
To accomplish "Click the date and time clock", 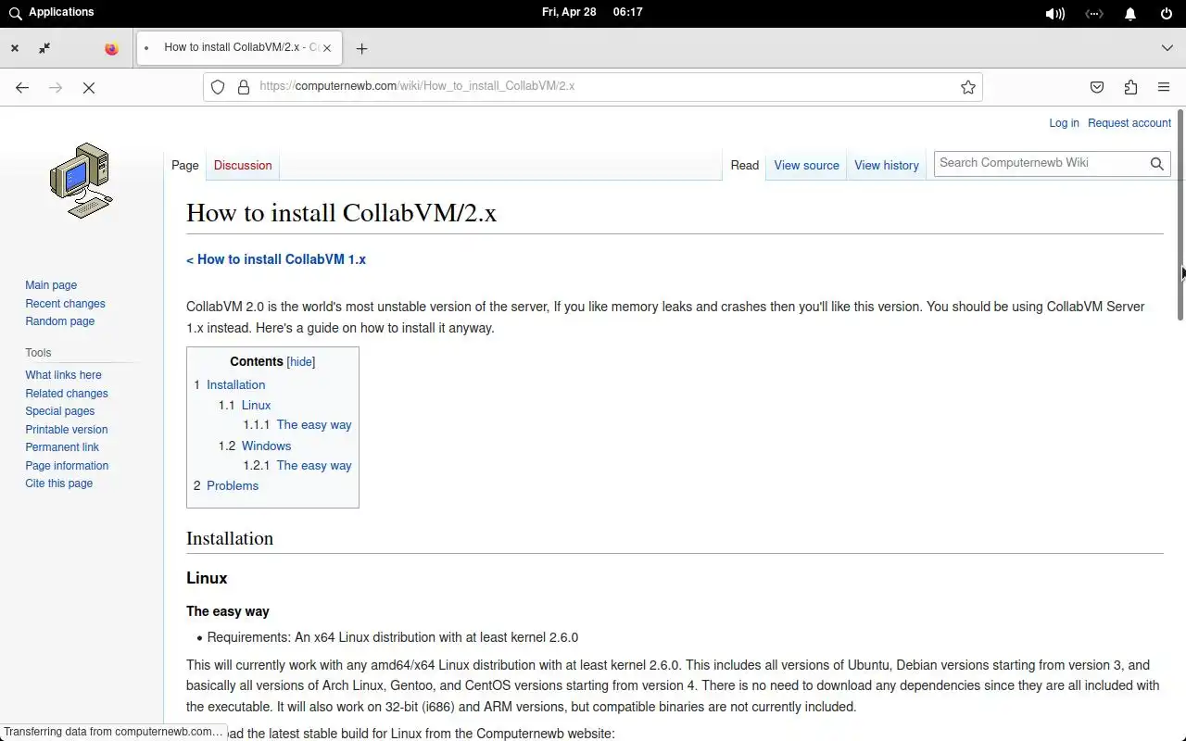I will tap(592, 12).
